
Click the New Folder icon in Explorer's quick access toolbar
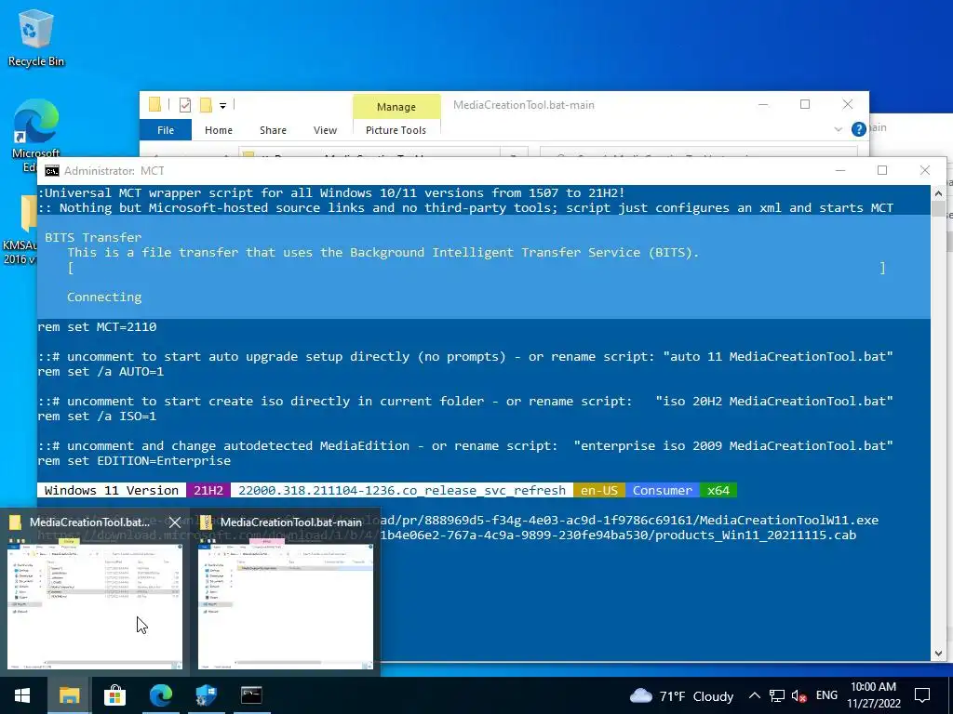click(206, 105)
